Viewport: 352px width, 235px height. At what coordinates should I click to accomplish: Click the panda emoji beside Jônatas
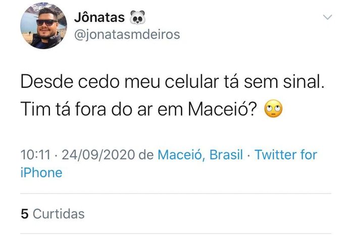[x=137, y=19]
